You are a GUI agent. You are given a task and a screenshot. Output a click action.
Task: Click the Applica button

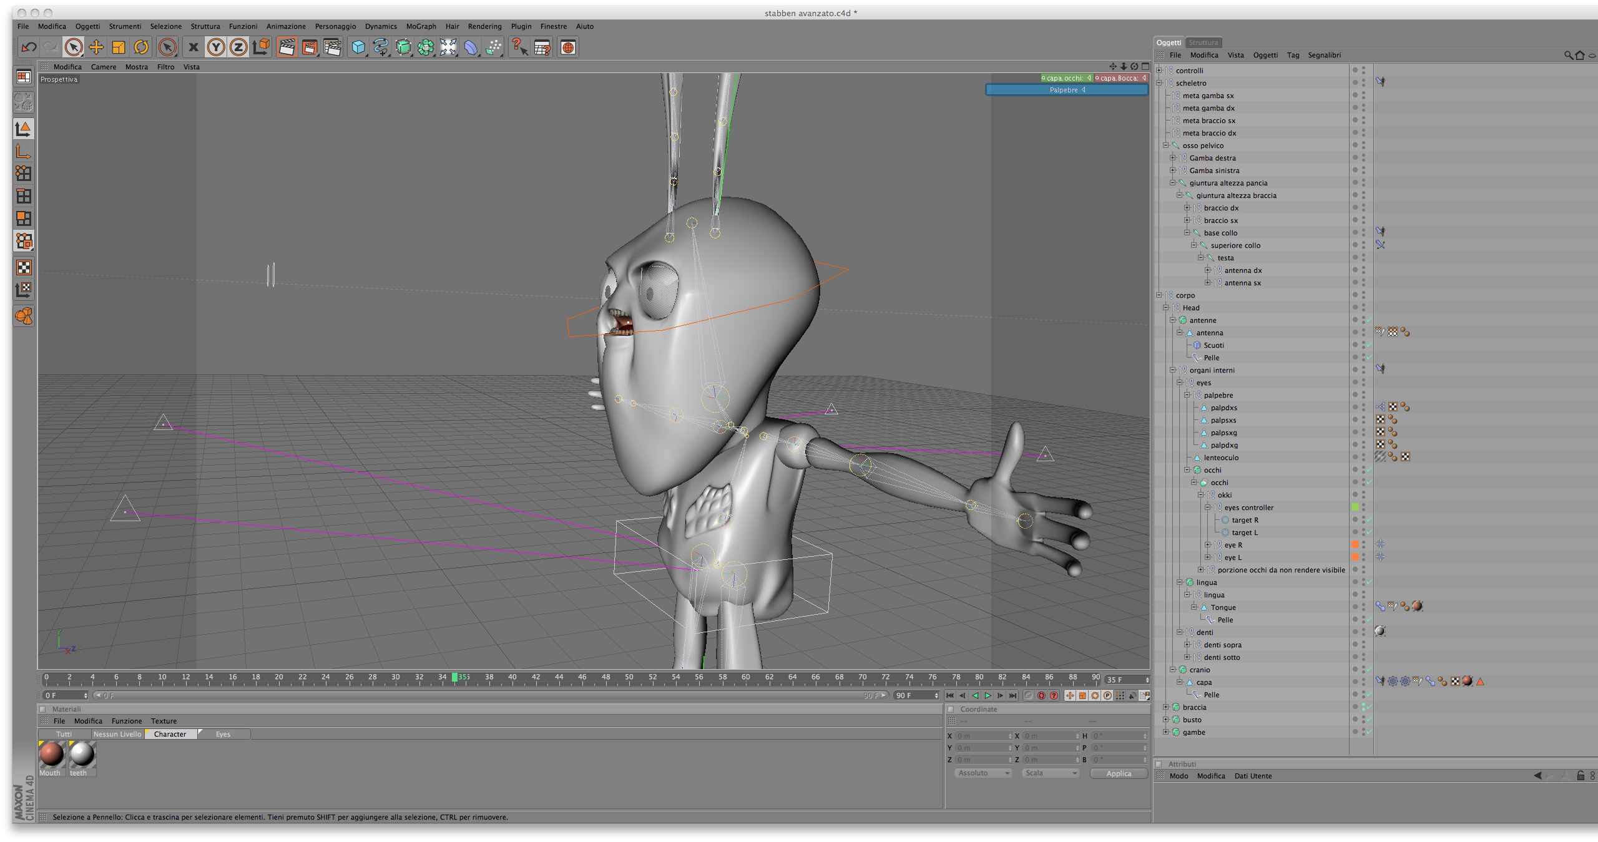tap(1118, 773)
